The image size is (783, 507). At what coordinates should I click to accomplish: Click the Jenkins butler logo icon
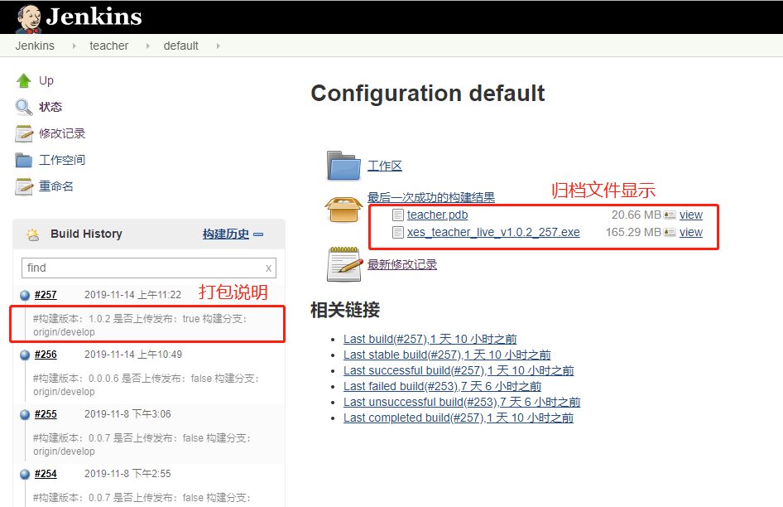[28, 18]
